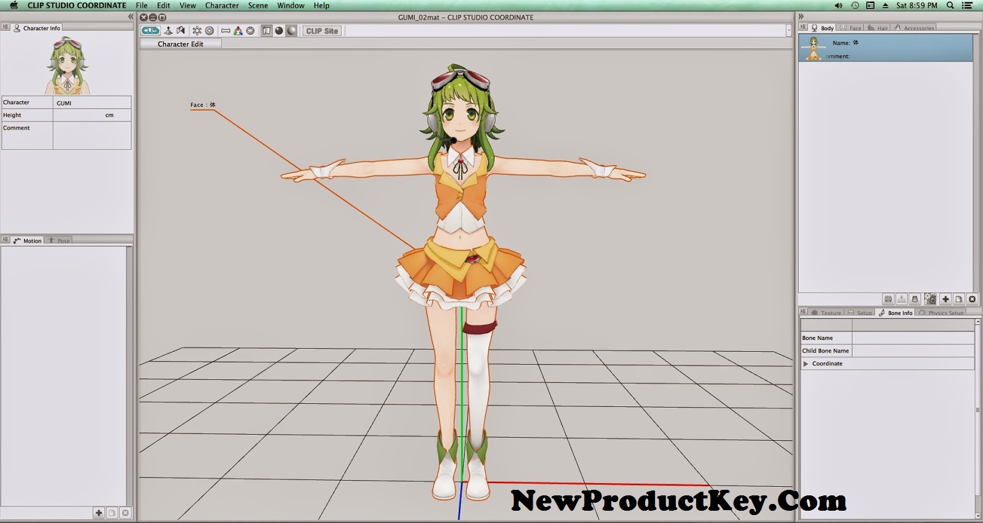
Task: Select the Character Edit tab
Action: 181,44
